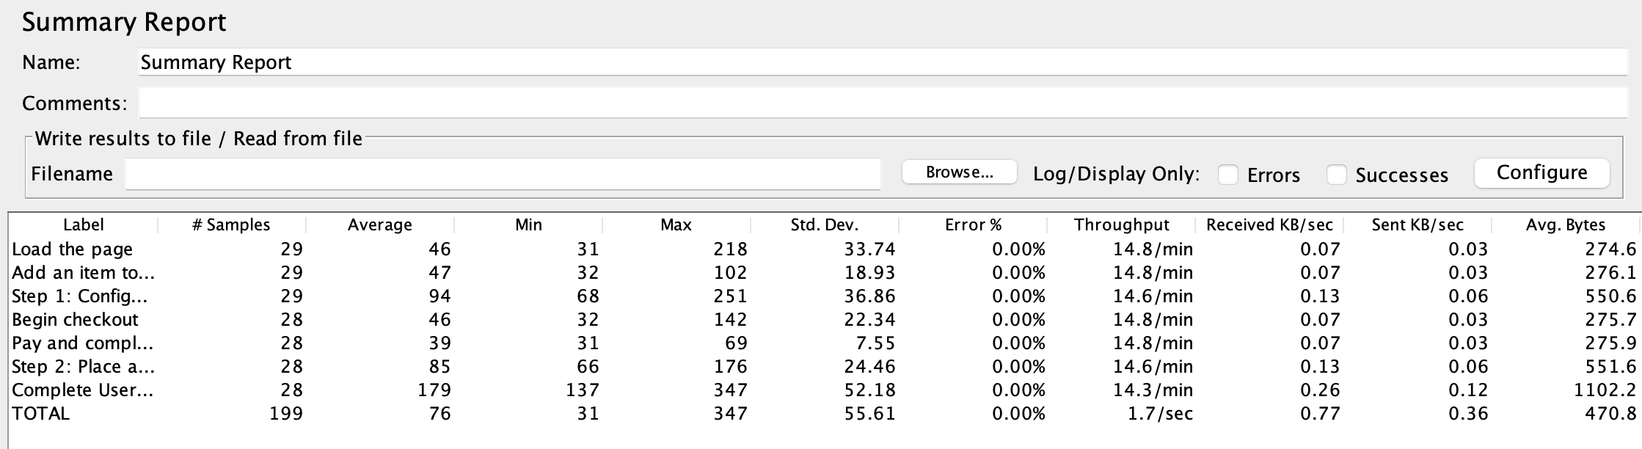Click the Received KB/sec column header
The image size is (1642, 449).
[1269, 224]
